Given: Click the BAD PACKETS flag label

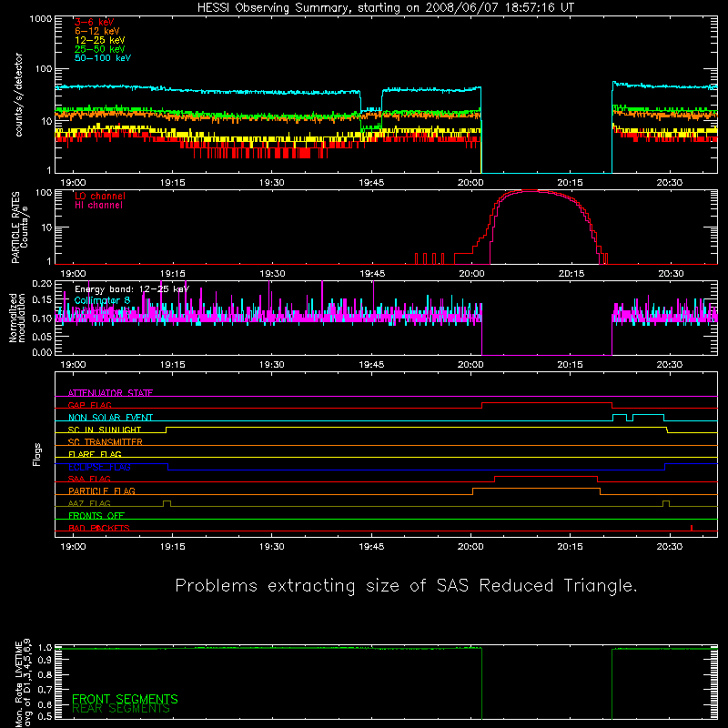Looking at the screenshot, I should tap(99, 529).
